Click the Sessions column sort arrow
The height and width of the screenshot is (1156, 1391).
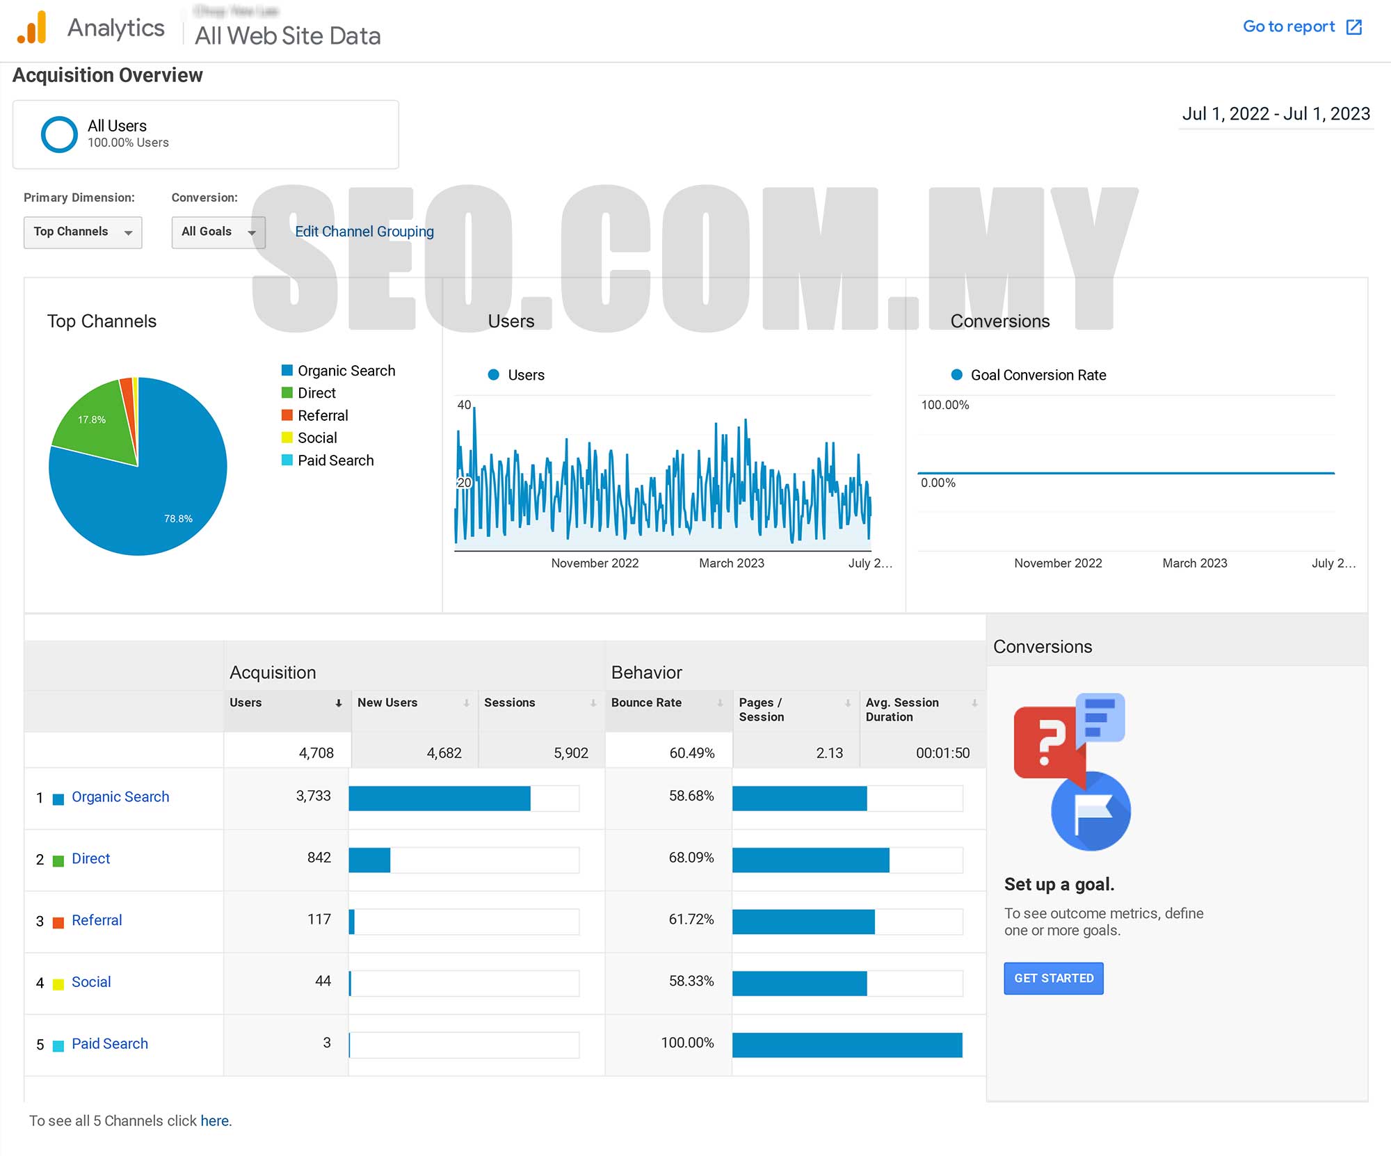(593, 703)
